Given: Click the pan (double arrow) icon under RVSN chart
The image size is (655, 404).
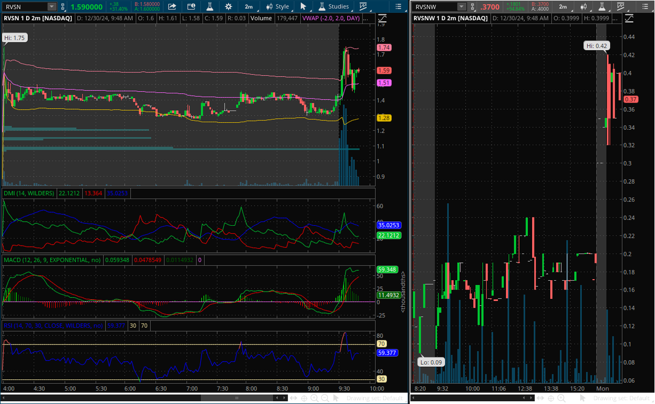Looking at the screenshot, I should coord(294,398).
